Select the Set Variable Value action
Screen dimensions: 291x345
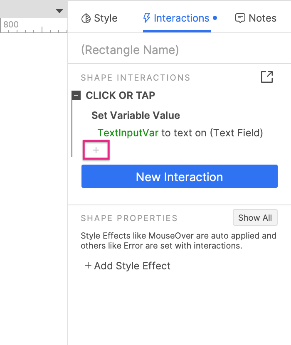pyautogui.click(x=136, y=115)
